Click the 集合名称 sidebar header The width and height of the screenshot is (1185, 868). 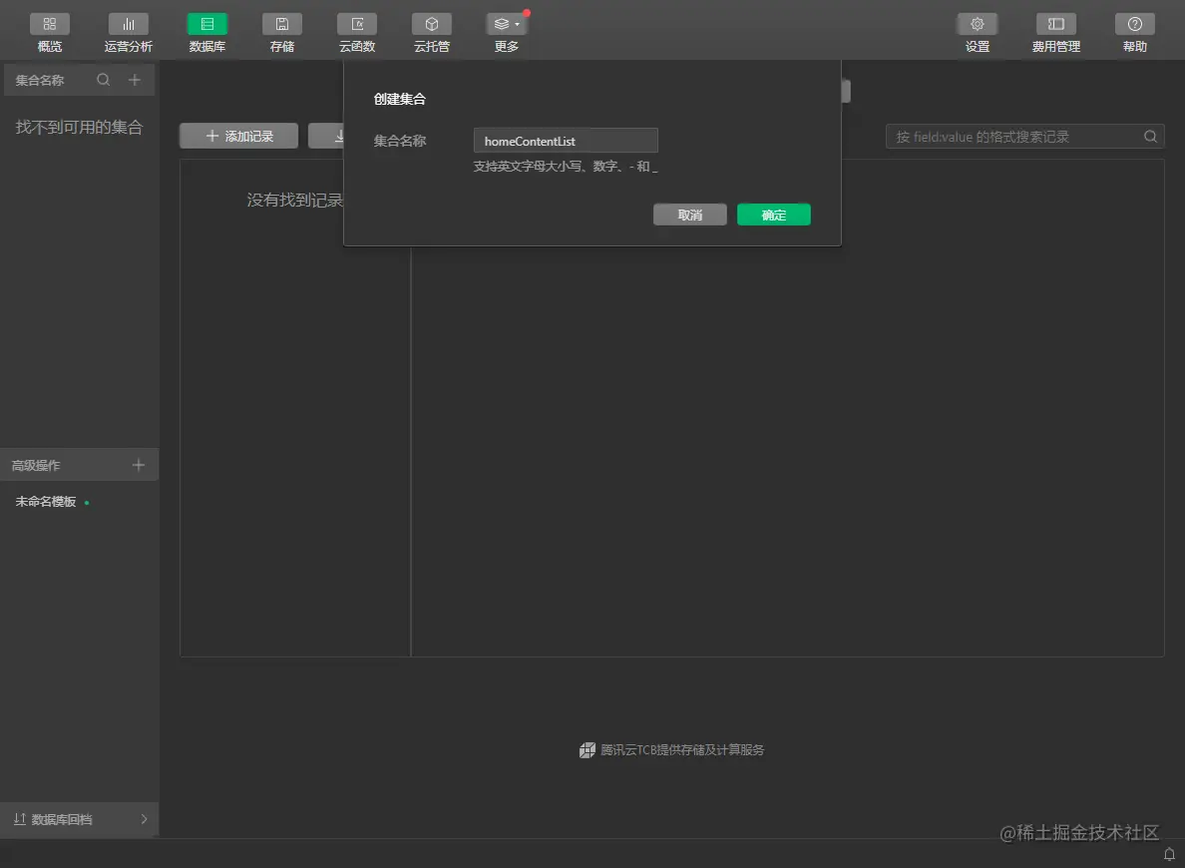point(40,80)
